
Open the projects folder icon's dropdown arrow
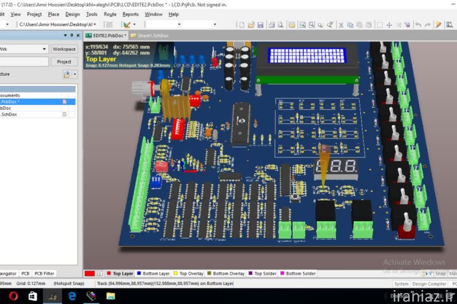coord(75,74)
